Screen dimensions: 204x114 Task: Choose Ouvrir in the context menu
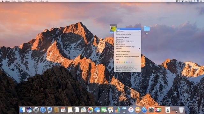(127, 29)
